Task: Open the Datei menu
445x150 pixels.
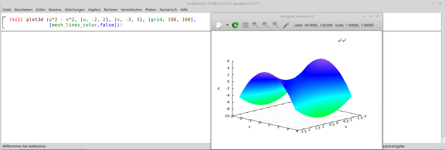Action: [7, 10]
